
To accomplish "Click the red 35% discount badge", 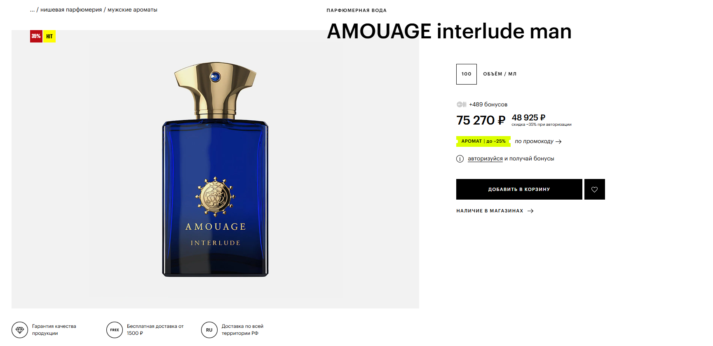I will [36, 36].
